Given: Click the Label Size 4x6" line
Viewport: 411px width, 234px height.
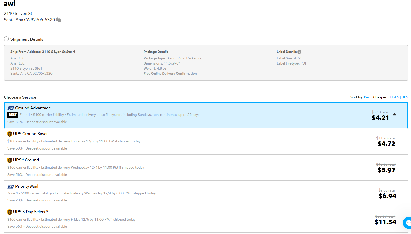Looking at the screenshot, I should point(289,58).
